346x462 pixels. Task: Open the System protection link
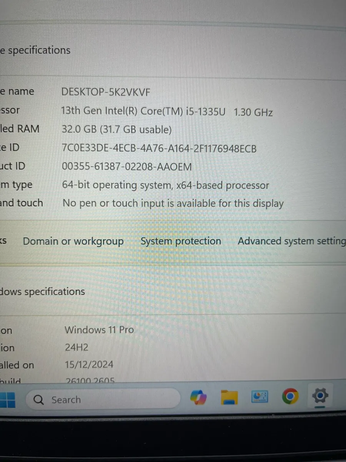pos(181,241)
